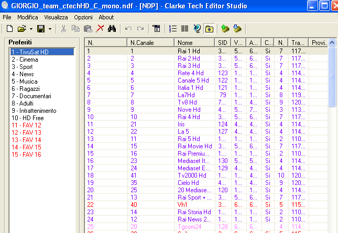The width and height of the screenshot is (338, 233).
Task: Select favorite list 1 - TivuSat HD
Action: (x=42, y=52)
